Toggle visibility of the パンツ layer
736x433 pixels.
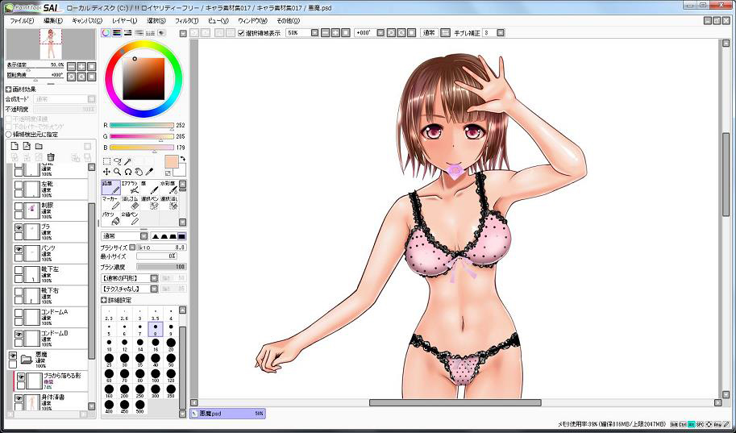coord(19,250)
